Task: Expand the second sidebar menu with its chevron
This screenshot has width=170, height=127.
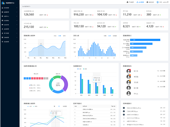Action: 17,12
